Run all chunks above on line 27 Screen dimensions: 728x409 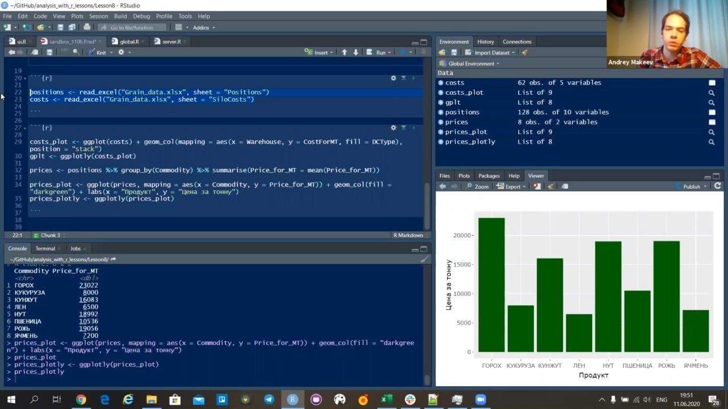[x=403, y=127]
